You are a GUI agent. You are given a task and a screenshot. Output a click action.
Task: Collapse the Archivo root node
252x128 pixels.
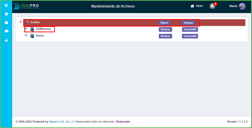[x=21, y=22]
